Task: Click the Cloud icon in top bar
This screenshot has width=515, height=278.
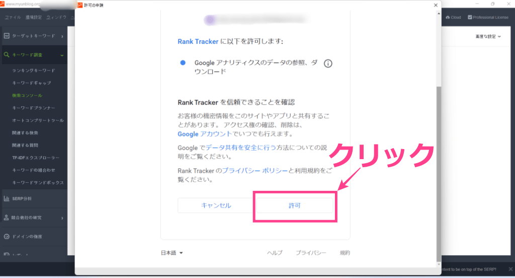Action: tap(448, 17)
